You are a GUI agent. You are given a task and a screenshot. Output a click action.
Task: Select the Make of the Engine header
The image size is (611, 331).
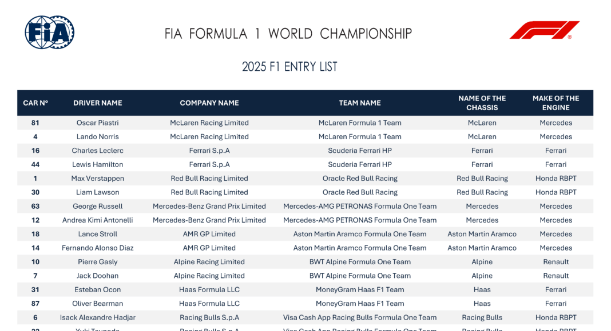coord(556,103)
